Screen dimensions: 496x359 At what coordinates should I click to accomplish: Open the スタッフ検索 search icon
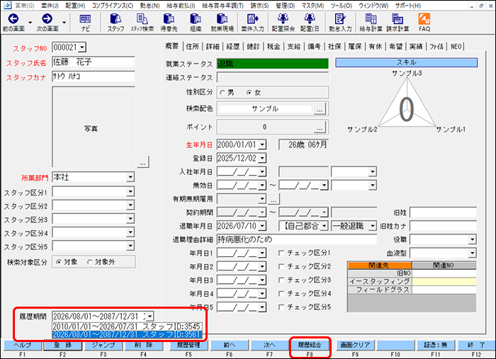[142, 19]
